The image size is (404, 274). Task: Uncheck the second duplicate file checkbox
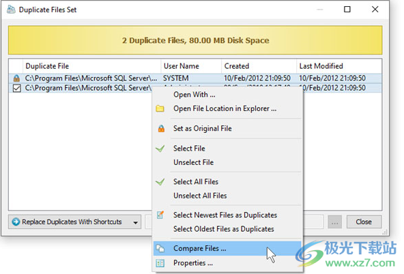pyautogui.click(x=17, y=88)
